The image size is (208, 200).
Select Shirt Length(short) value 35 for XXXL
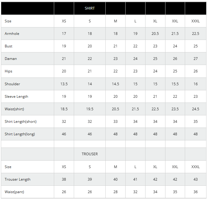(196, 122)
